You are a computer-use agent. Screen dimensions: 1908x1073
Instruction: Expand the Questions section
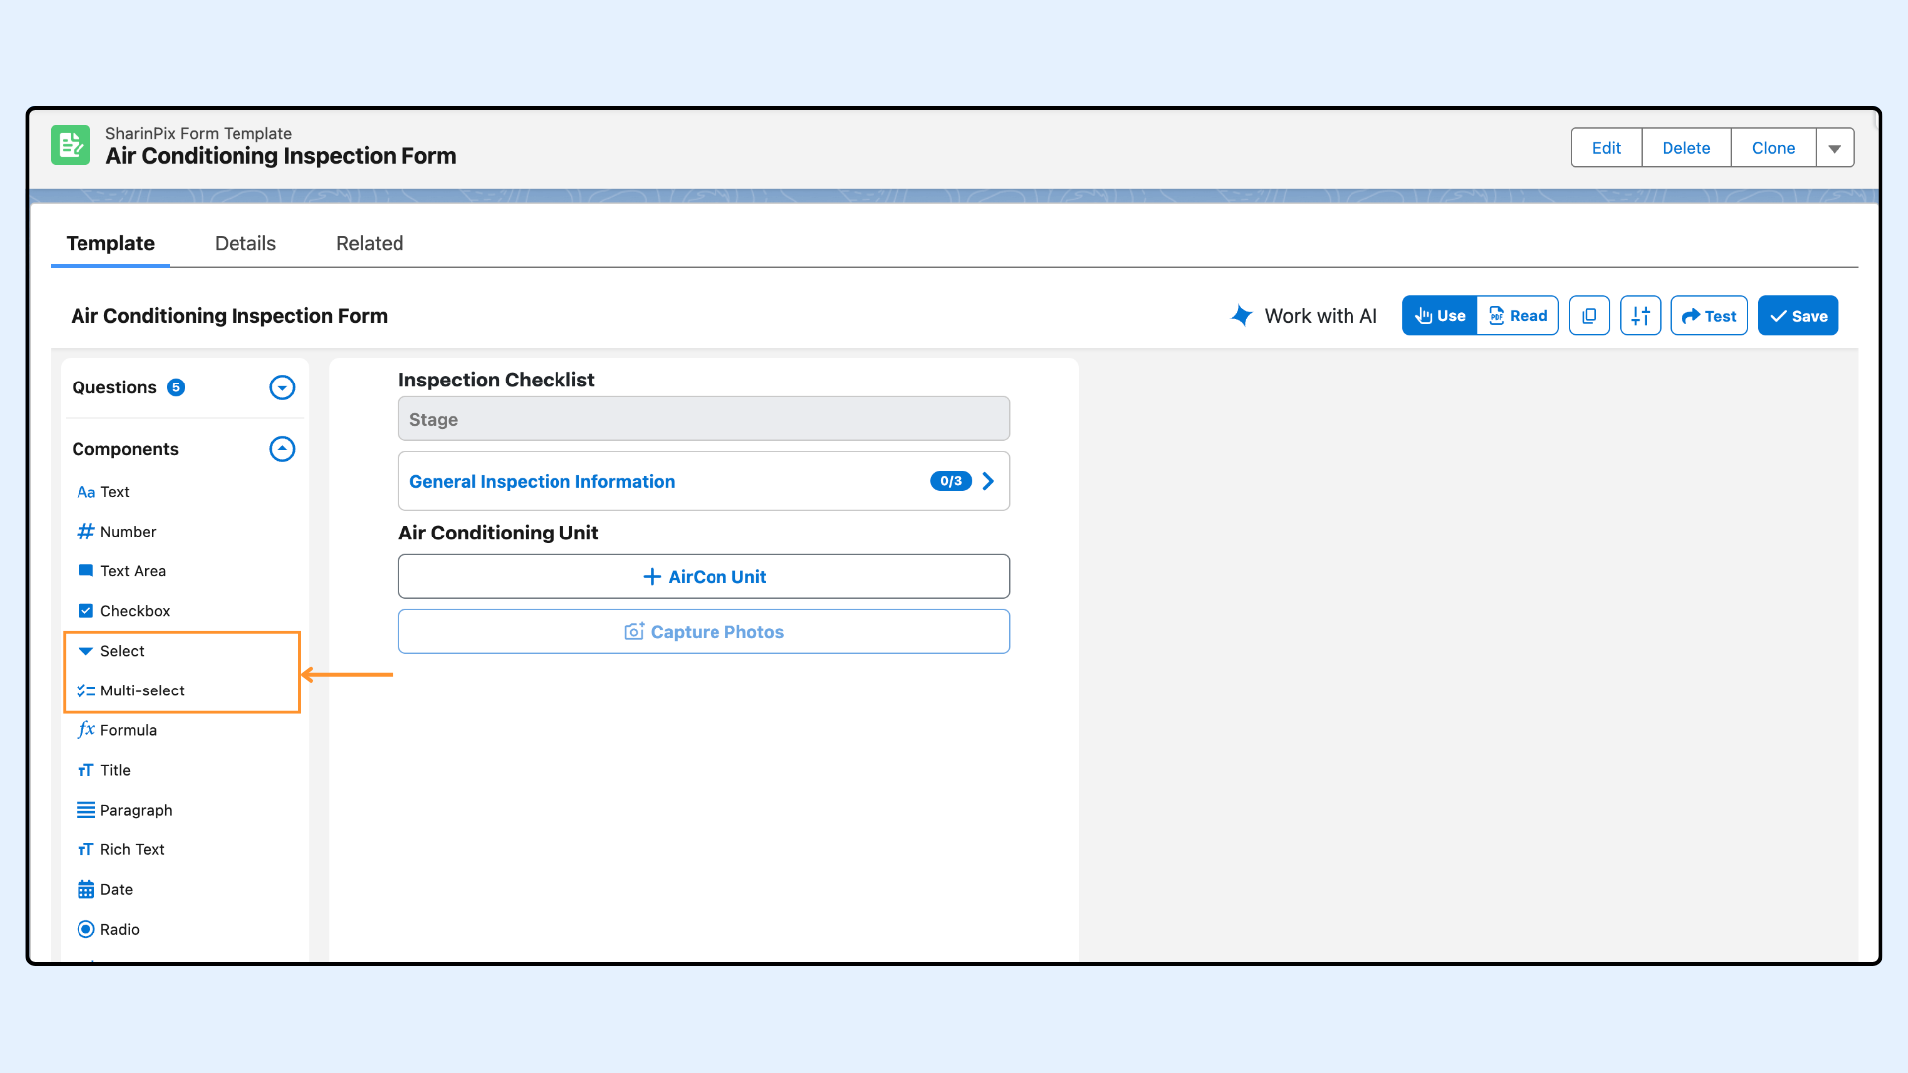[x=282, y=387]
